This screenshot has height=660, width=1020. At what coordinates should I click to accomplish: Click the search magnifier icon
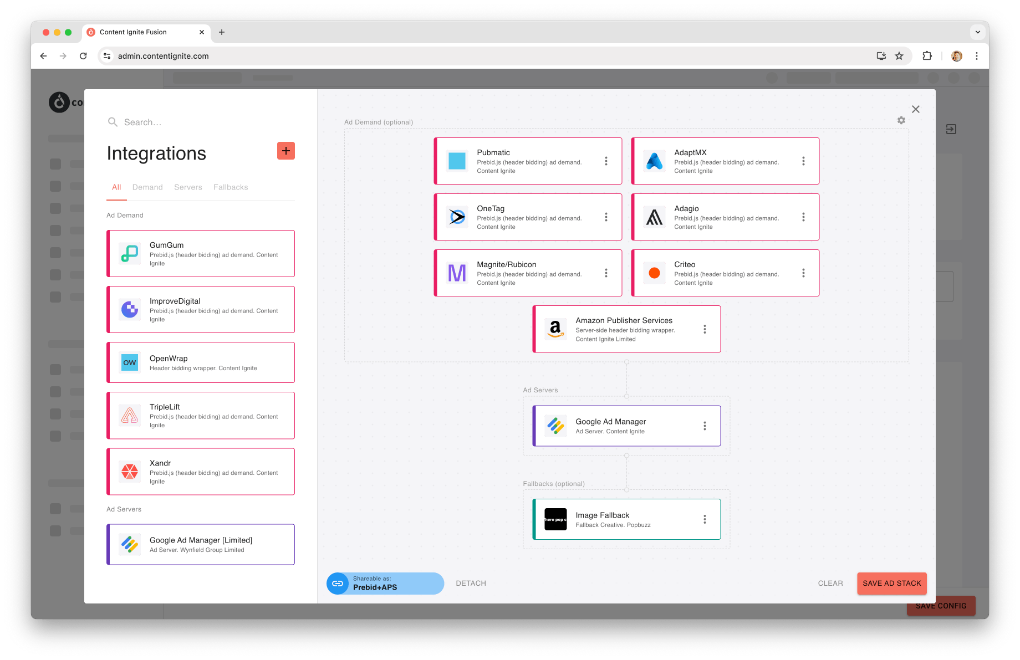tap(113, 122)
